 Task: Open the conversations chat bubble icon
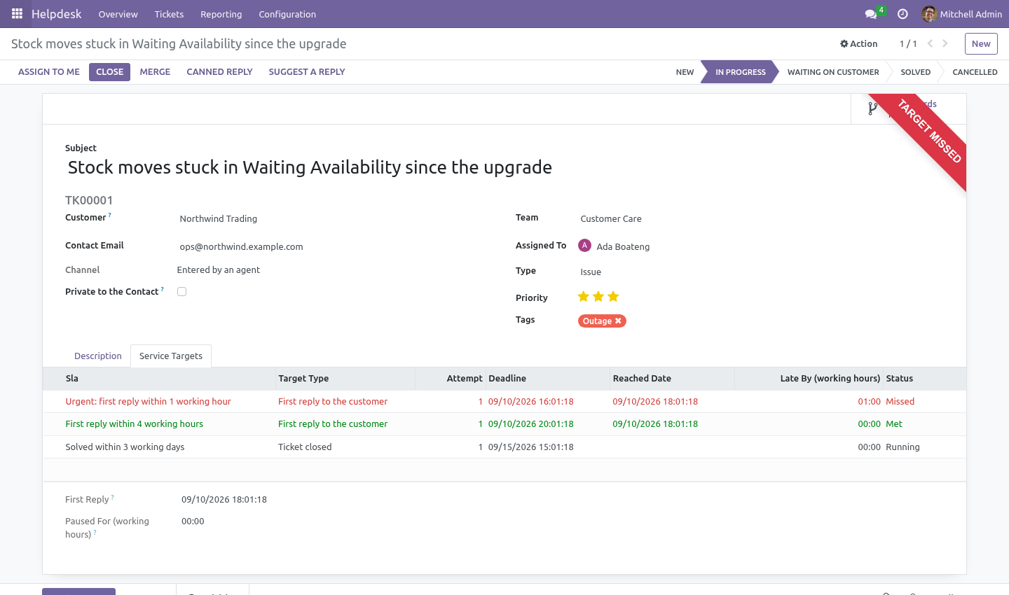[x=871, y=14]
